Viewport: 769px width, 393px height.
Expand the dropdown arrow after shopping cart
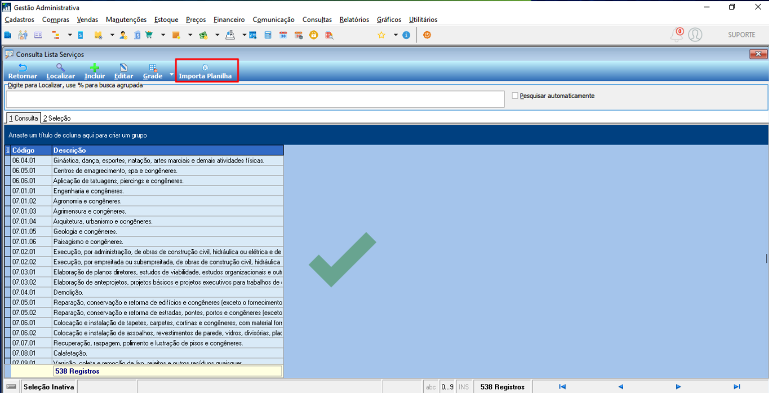(163, 35)
